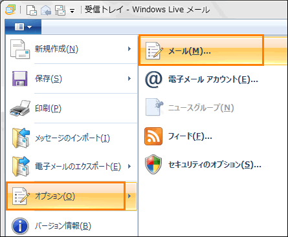The image size is (288, 237).
Task: Click the security shield icon
Action: [153, 164]
